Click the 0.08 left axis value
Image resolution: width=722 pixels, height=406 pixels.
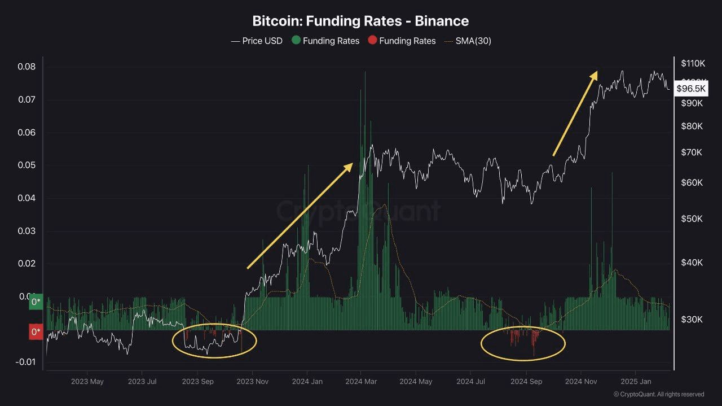coord(27,67)
